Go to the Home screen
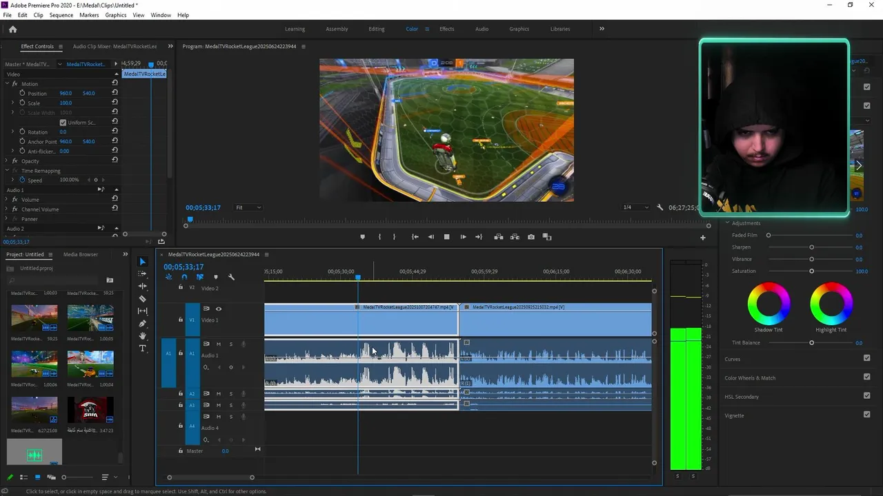 point(12,29)
